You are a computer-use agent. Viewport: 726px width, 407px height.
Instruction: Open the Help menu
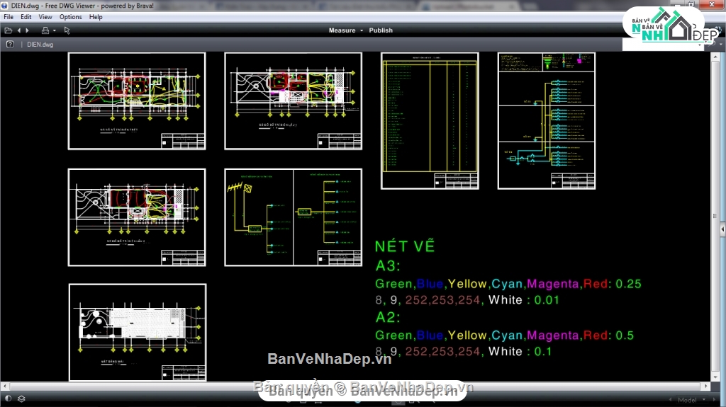(96, 17)
